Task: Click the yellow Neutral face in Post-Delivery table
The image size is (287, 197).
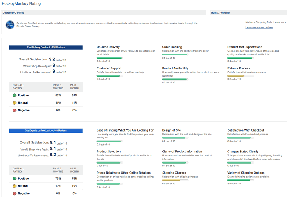Action: click(14, 103)
